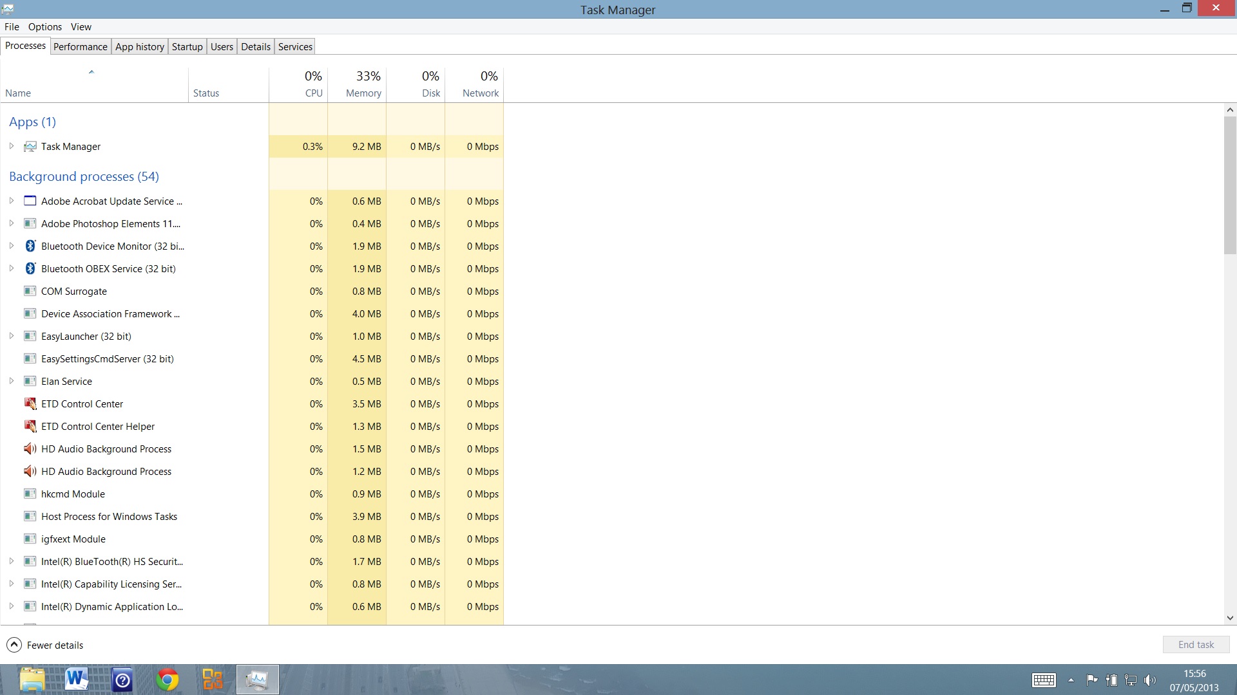Click the ETD Control Center Helper icon
Image resolution: width=1237 pixels, height=695 pixels.
pos(30,426)
